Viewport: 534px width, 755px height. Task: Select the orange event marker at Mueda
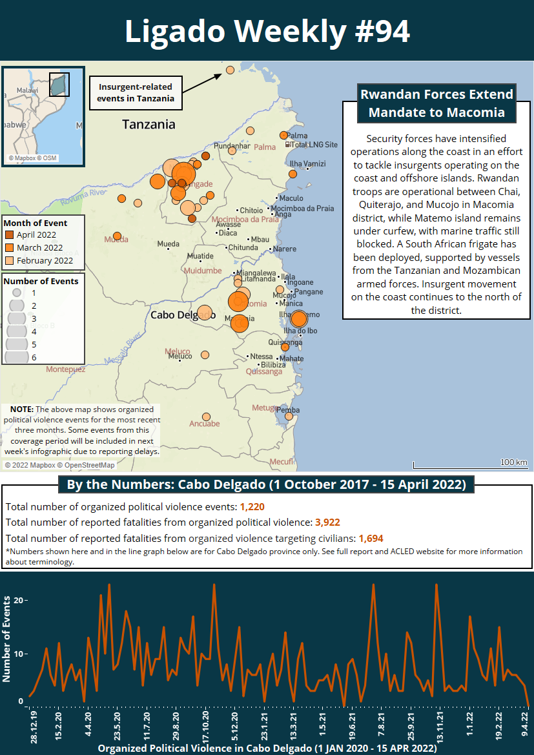pos(117,236)
